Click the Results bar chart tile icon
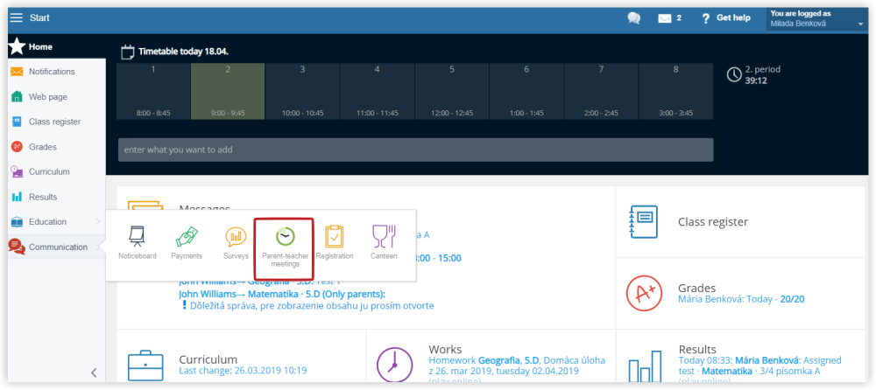Viewport: 876px width, 390px height. pyautogui.click(x=644, y=366)
